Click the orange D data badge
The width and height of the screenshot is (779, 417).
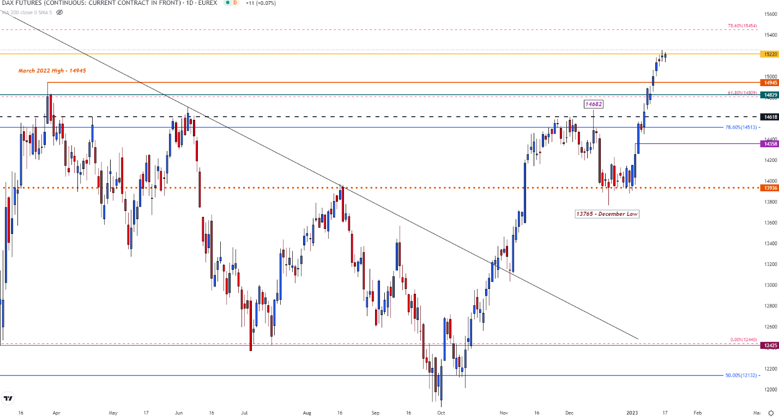pyautogui.click(x=235, y=3)
